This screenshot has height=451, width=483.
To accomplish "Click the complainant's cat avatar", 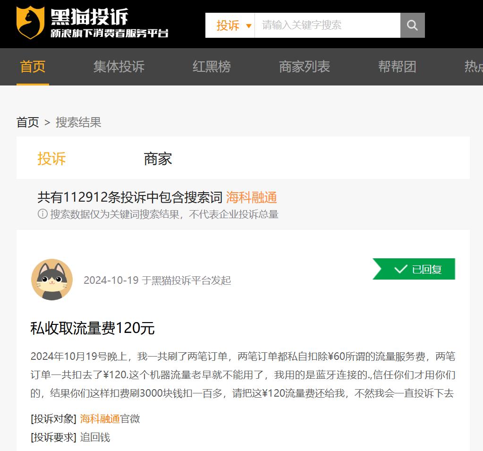I will point(52,280).
